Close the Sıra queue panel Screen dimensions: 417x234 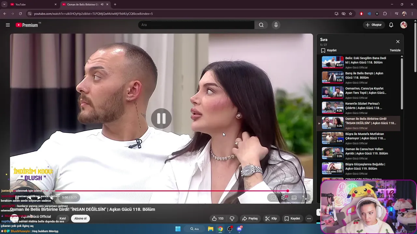[x=398, y=42]
